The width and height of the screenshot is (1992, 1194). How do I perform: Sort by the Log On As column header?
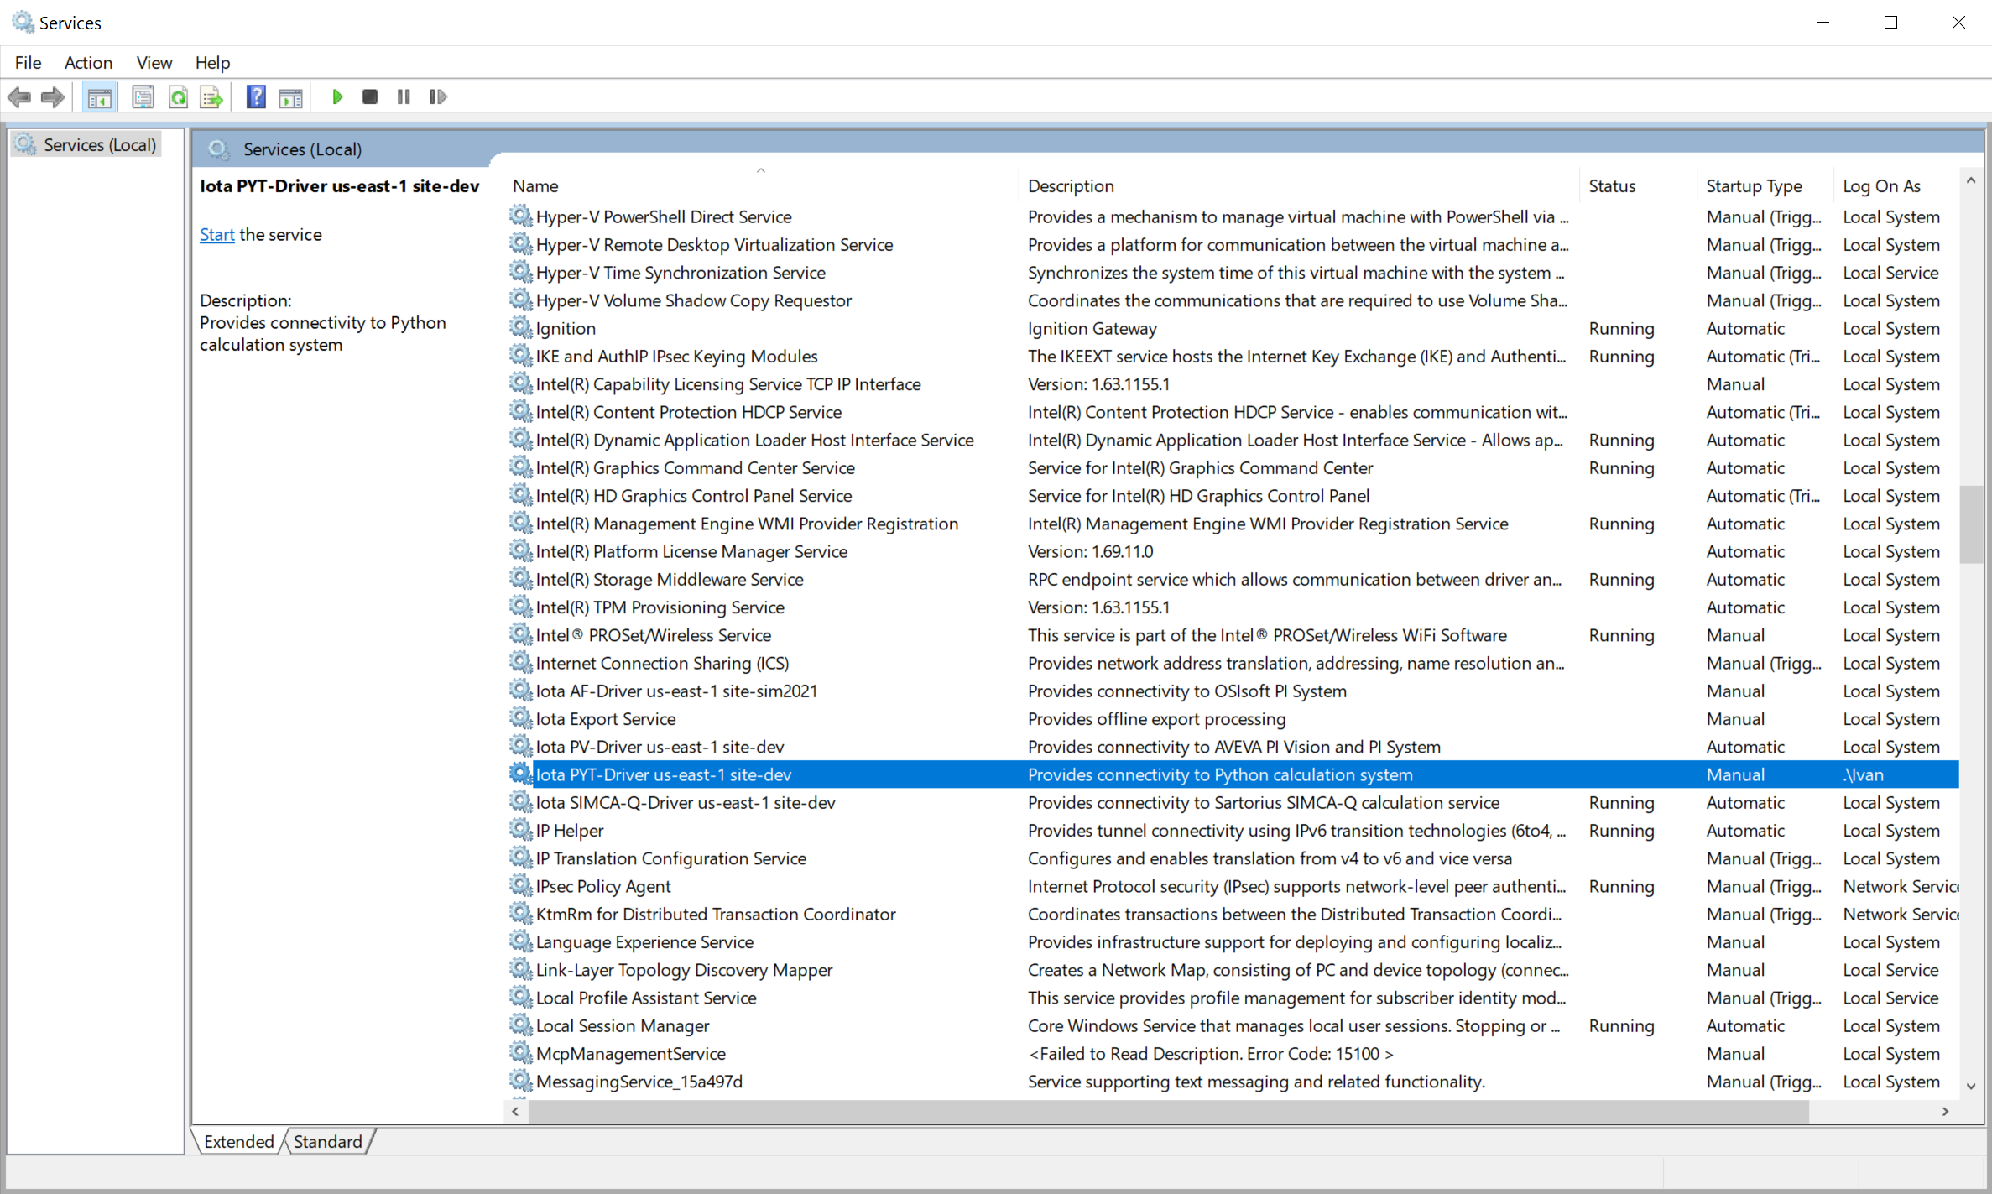coord(1897,185)
